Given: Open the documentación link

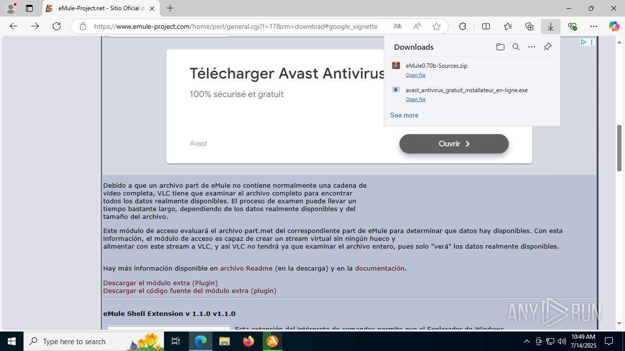Looking at the screenshot, I should [x=380, y=268].
